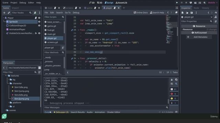Show signals of VisibleOnScreenNotifier node
220x123 pixels.
36,33
